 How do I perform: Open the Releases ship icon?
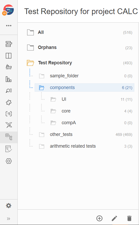[x=9, y=67]
